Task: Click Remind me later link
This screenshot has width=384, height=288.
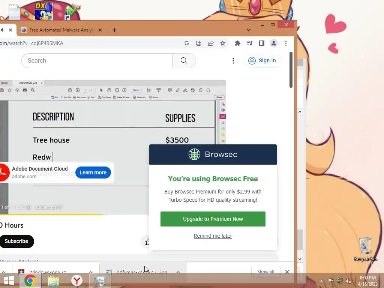Action: (213, 236)
